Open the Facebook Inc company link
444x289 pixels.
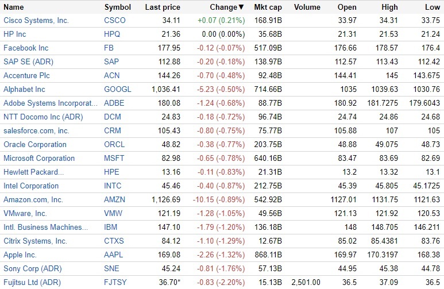(x=26, y=48)
